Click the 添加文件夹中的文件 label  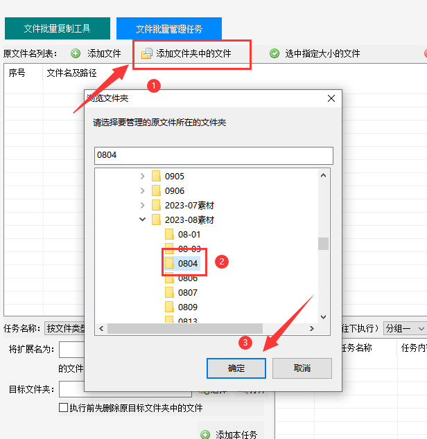pos(193,53)
